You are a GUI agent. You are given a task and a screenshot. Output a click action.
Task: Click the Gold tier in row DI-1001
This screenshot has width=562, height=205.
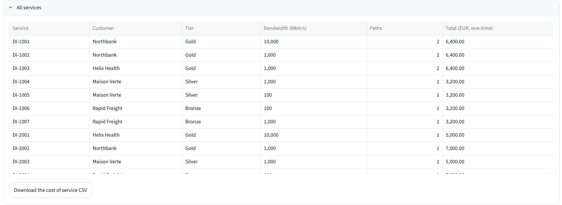coord(222,42)
